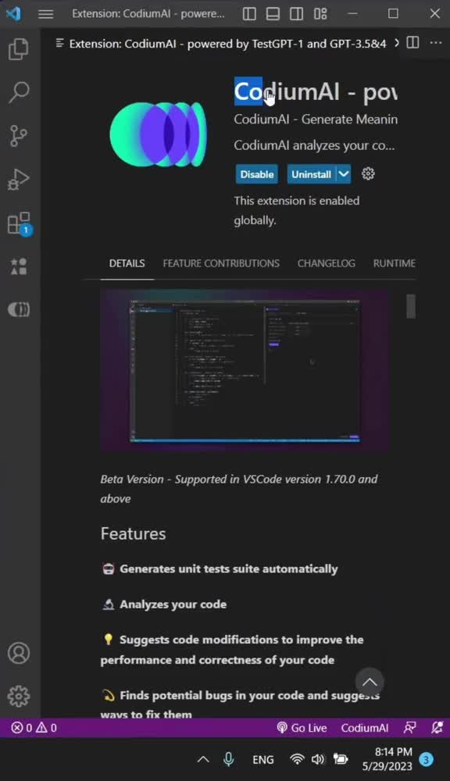Screen dimensions: 450x781
Task: Switch to FEATURE CONTRIBUTIONS tab
Action: coord(221,263)
